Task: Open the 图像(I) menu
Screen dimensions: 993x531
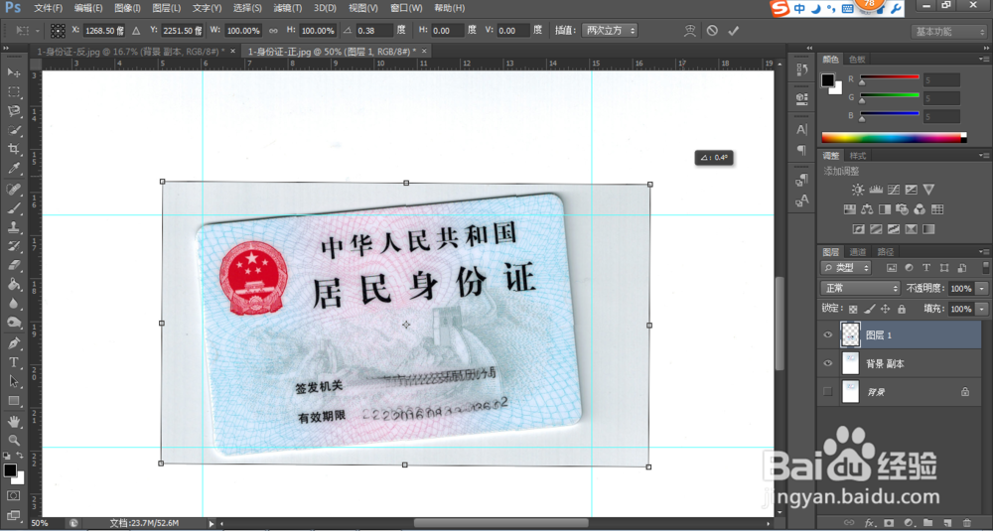Action: pyautogui.click(x=127, y=8)
